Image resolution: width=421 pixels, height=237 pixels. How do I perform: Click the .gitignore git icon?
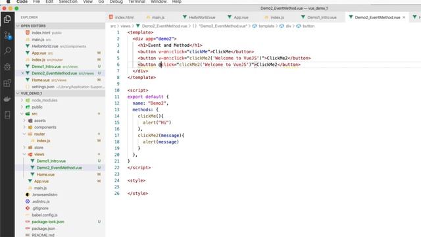pos(28,208)
